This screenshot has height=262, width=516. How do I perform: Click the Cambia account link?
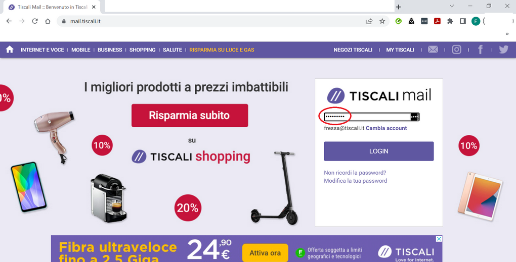[386, 128]
